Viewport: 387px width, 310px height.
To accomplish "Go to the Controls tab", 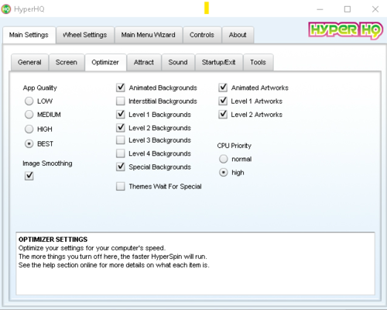I will tap(202, 35).
